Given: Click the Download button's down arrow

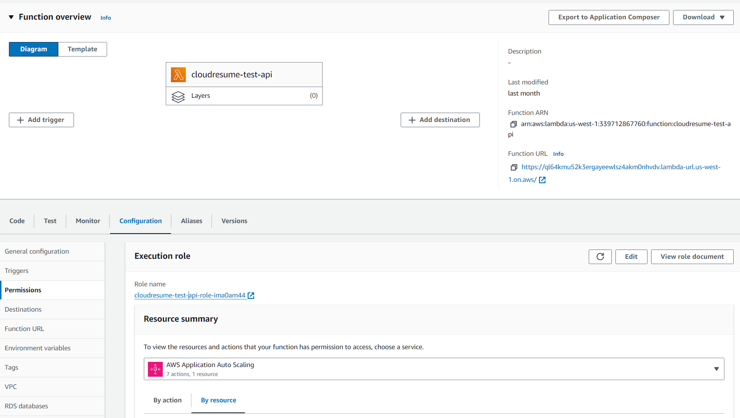Looking at the screenshot, I should pyautogui.click(x=722, y=17).
